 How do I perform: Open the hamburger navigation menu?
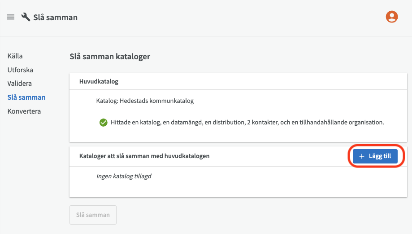tap(11, 17)
